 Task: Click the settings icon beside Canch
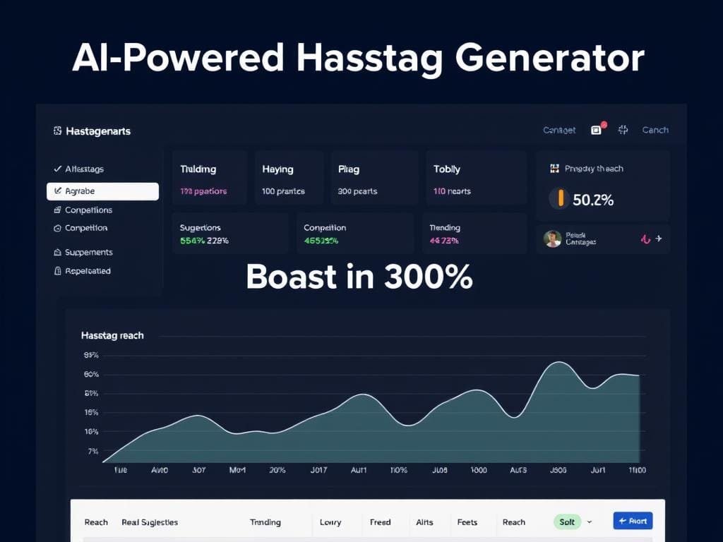623,130
